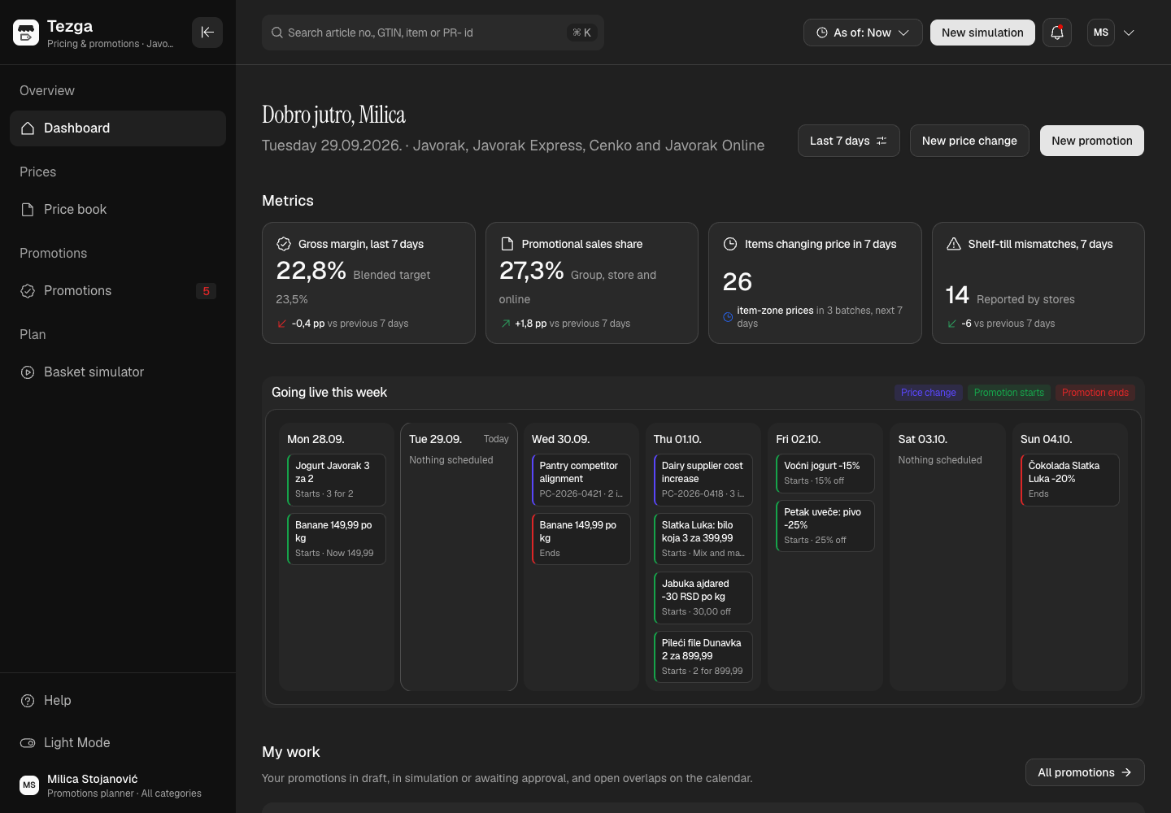The width and height of the screenshot is (1171, 813).
Task: Open the Last 7 days range selector
Action: [x=848, y=141]
